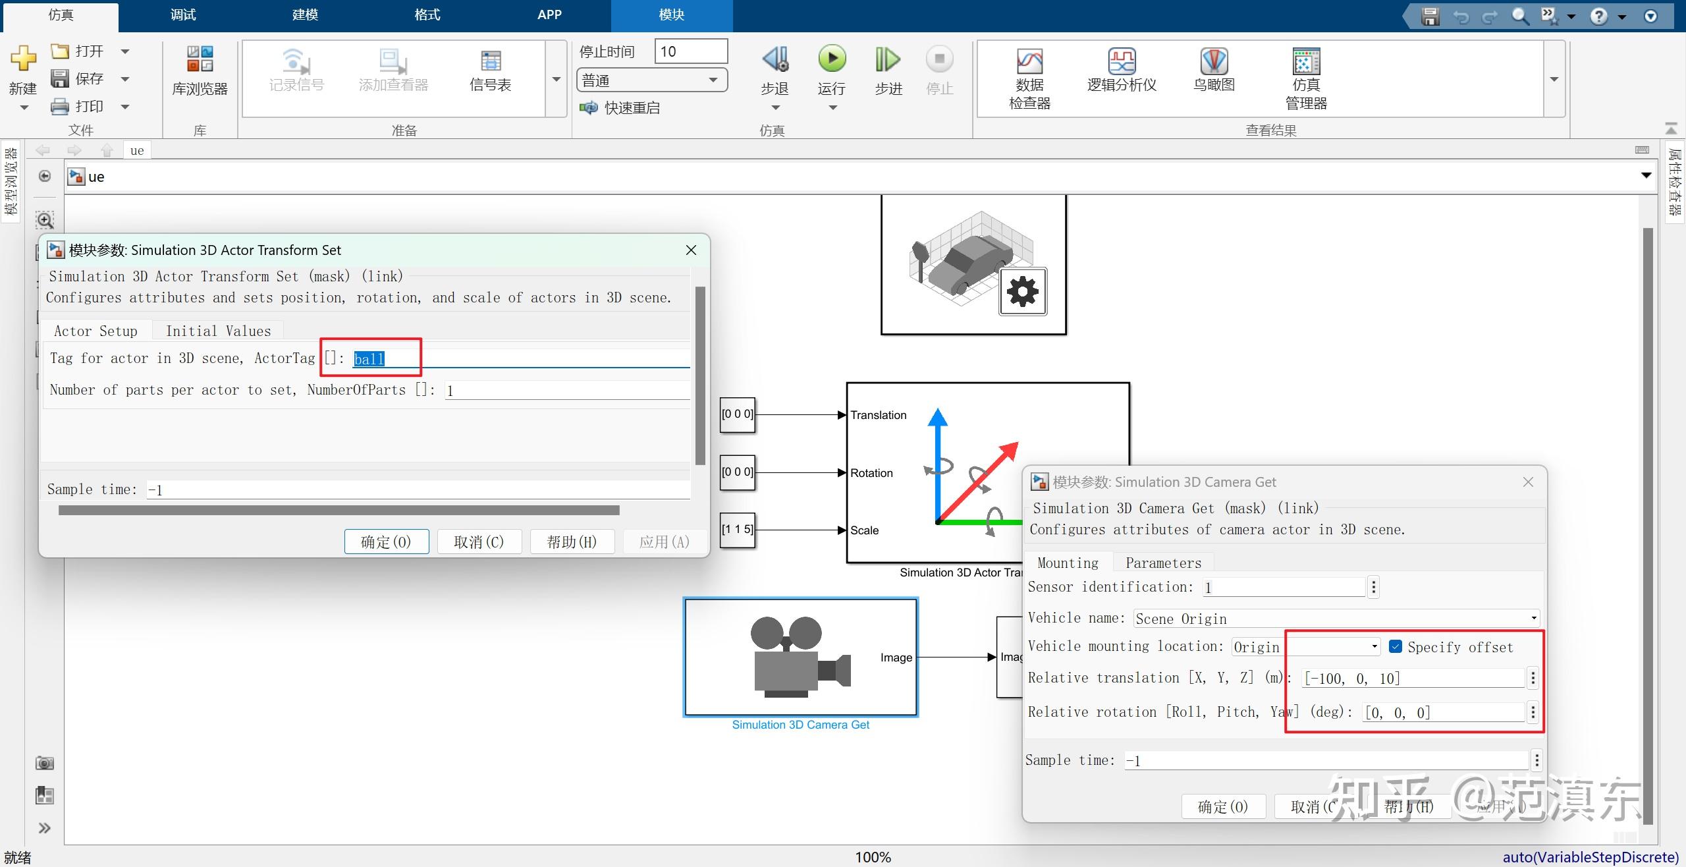Click the stop time field showing 10
The width and height of the screenshot is (1686, 867).
(690, 51)
